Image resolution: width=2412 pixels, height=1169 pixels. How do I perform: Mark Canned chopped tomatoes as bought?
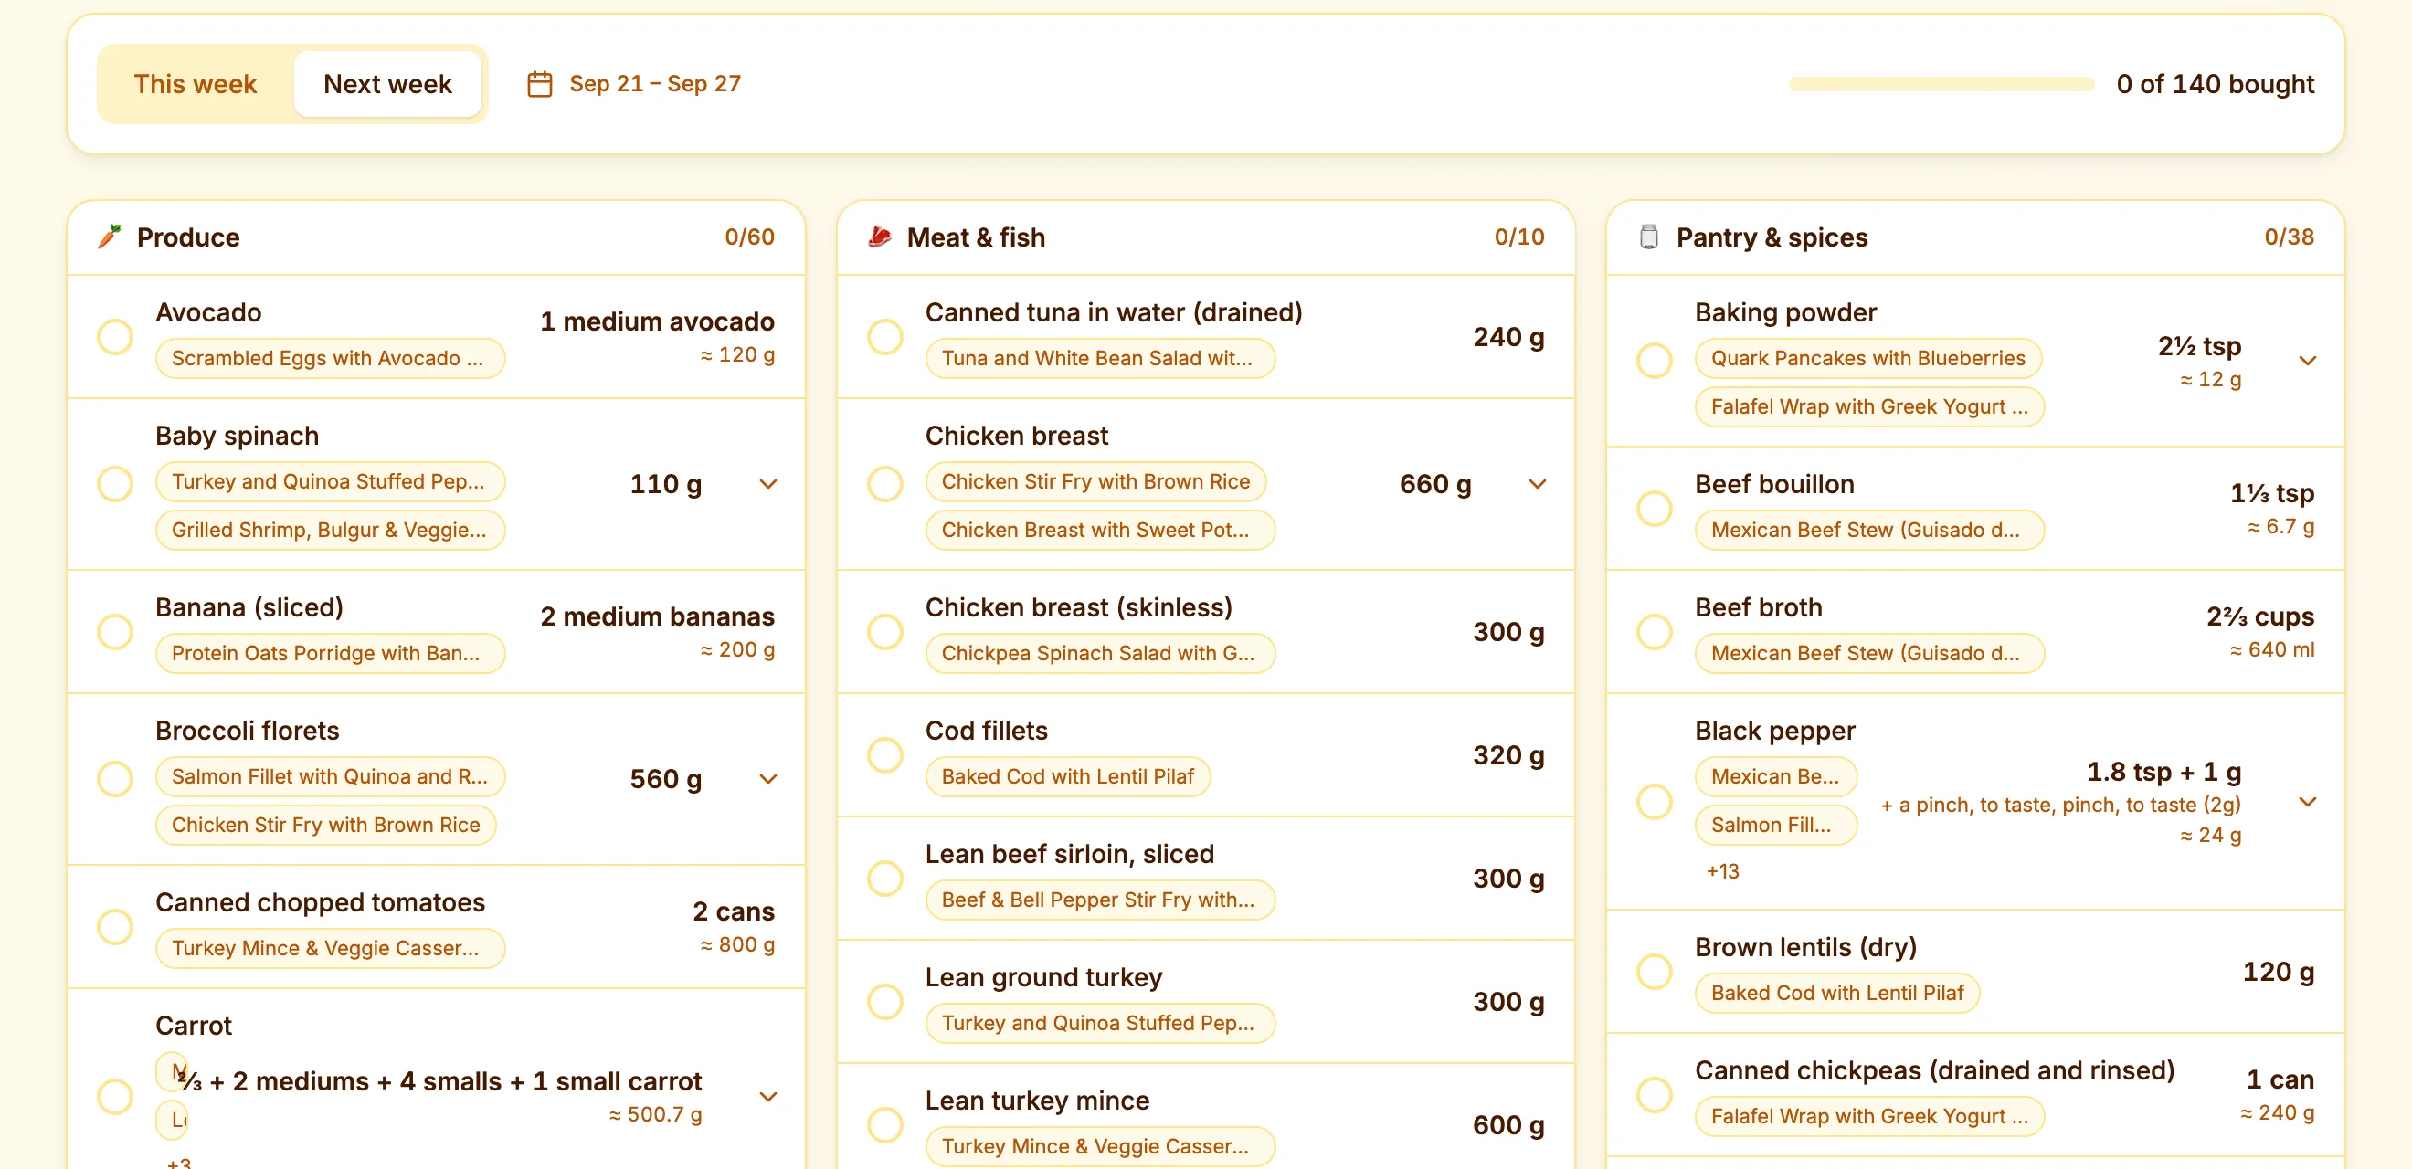click(x=115, y=927)
